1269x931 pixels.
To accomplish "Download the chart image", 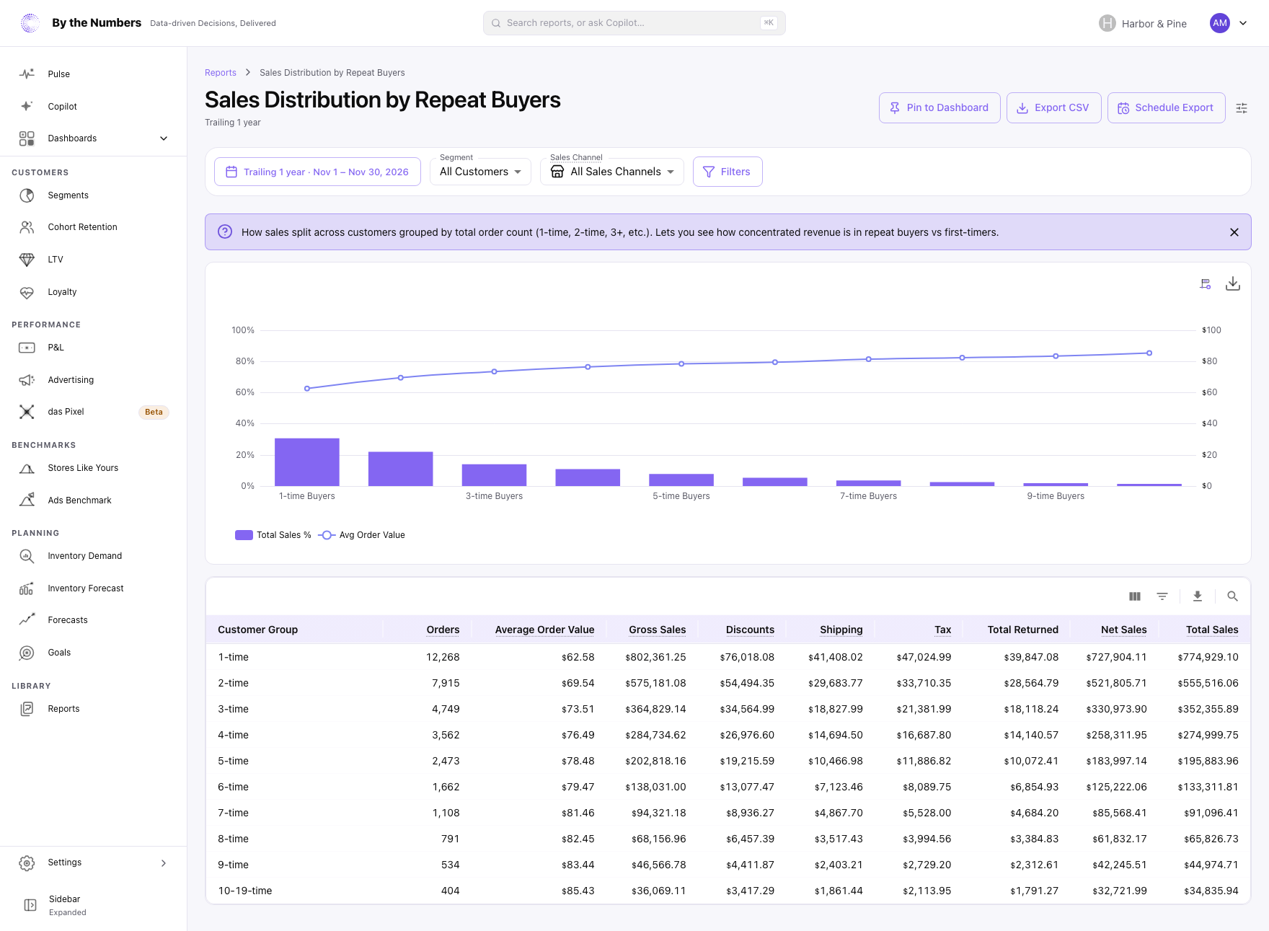I will (x=1233, y=284).
